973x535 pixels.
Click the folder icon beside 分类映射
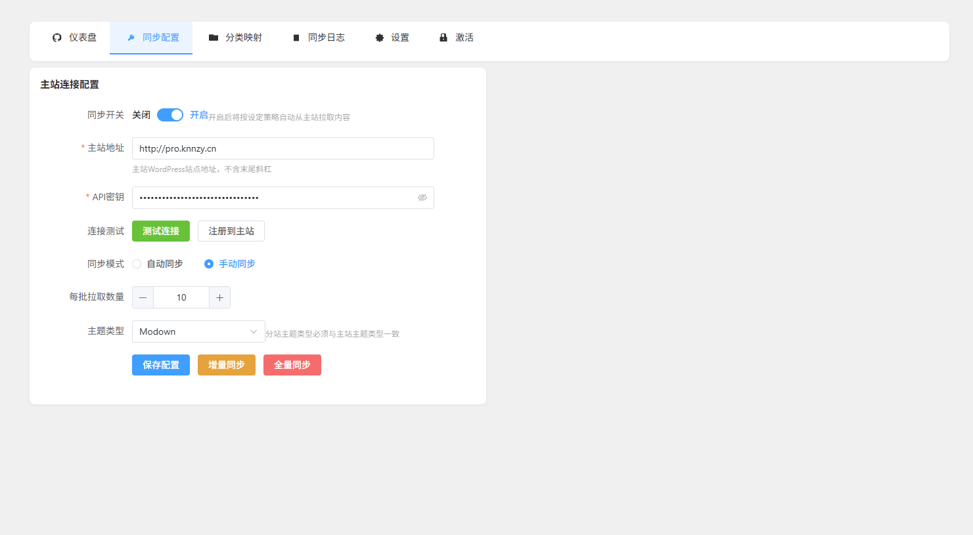(214, 38)
